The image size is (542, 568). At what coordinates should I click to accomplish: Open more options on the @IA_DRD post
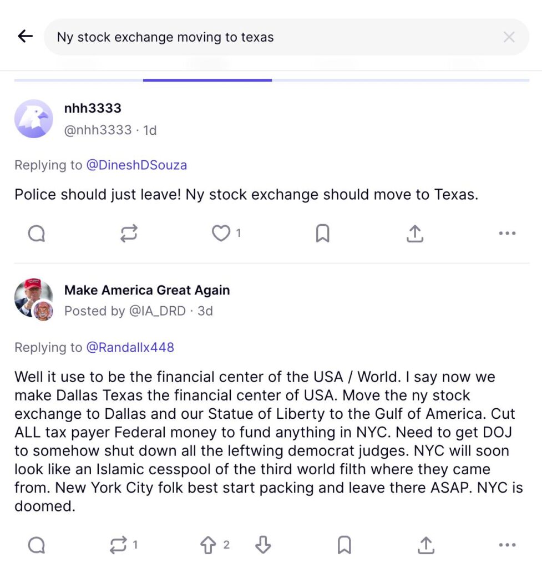pyautogui.click(x=507, y=546)
